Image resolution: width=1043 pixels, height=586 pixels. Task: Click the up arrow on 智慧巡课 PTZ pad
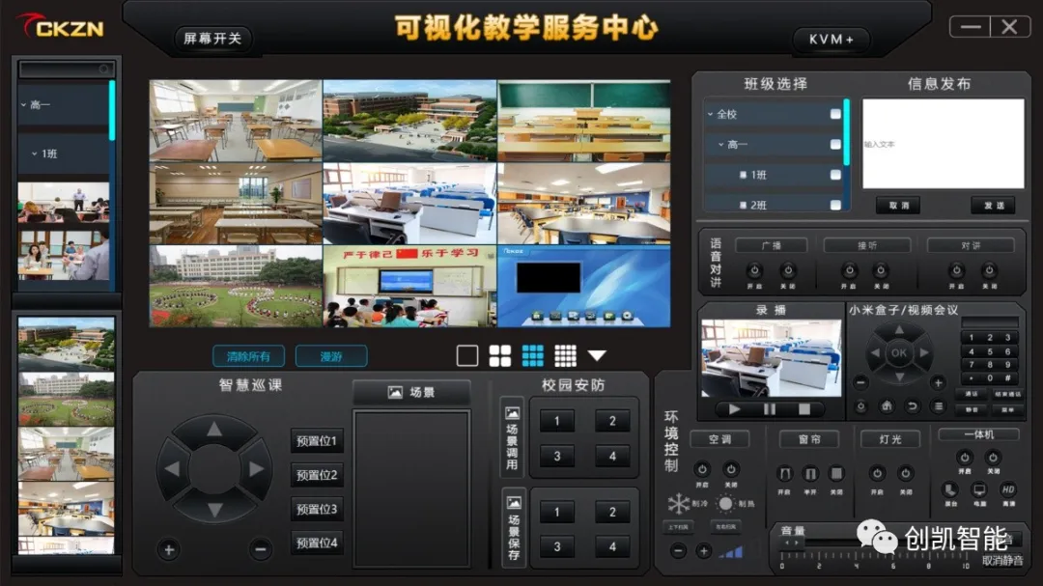214,430
